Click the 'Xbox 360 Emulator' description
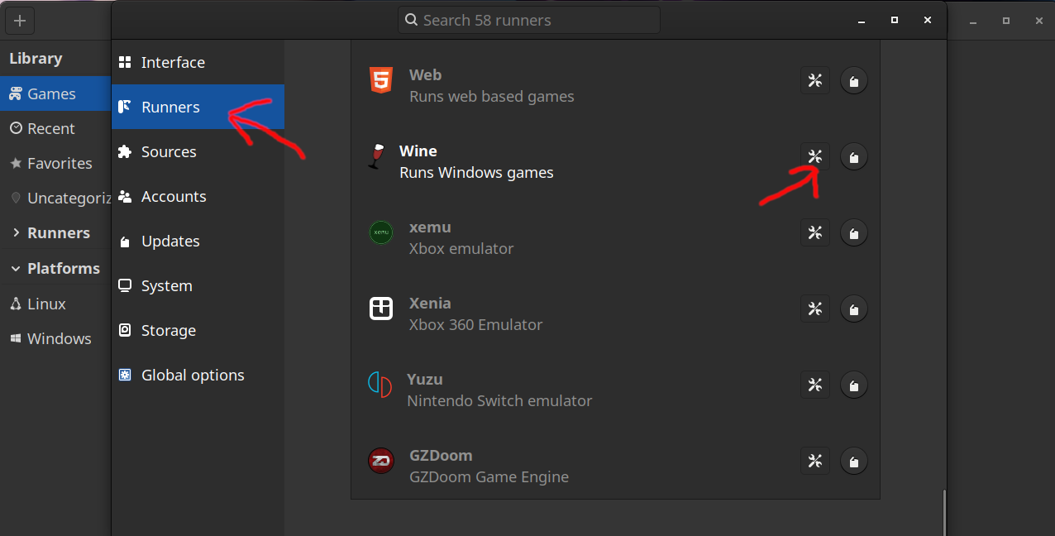1055x536 pixels. 475,325
